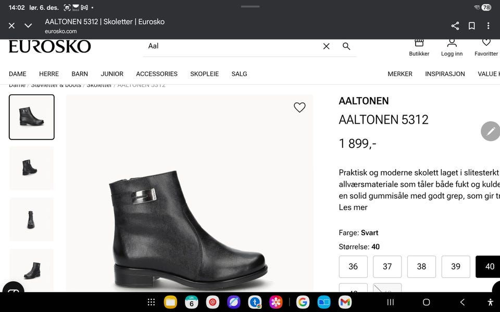The image size is (500, 312).
Task: Open the three-dot overflow menu
Action: 488,25
